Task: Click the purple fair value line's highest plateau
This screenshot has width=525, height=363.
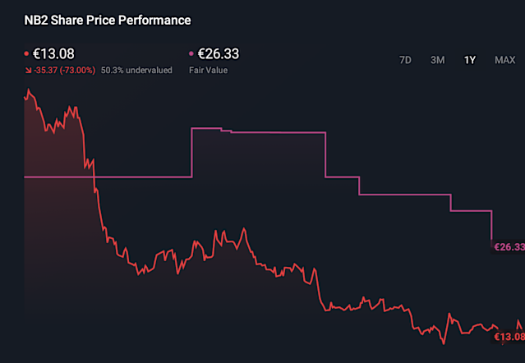Action: (206, 128)
